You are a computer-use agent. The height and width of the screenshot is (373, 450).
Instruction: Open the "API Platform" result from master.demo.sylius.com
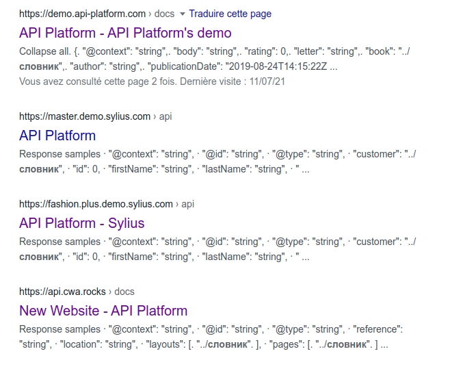coord(57,136)
